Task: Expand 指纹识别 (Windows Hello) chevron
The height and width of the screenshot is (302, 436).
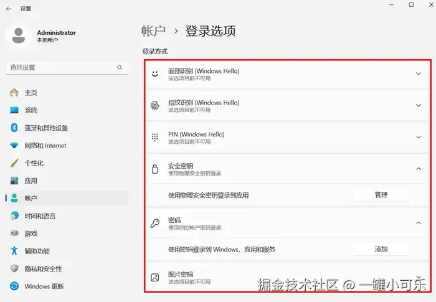Action: pos(419,105)
